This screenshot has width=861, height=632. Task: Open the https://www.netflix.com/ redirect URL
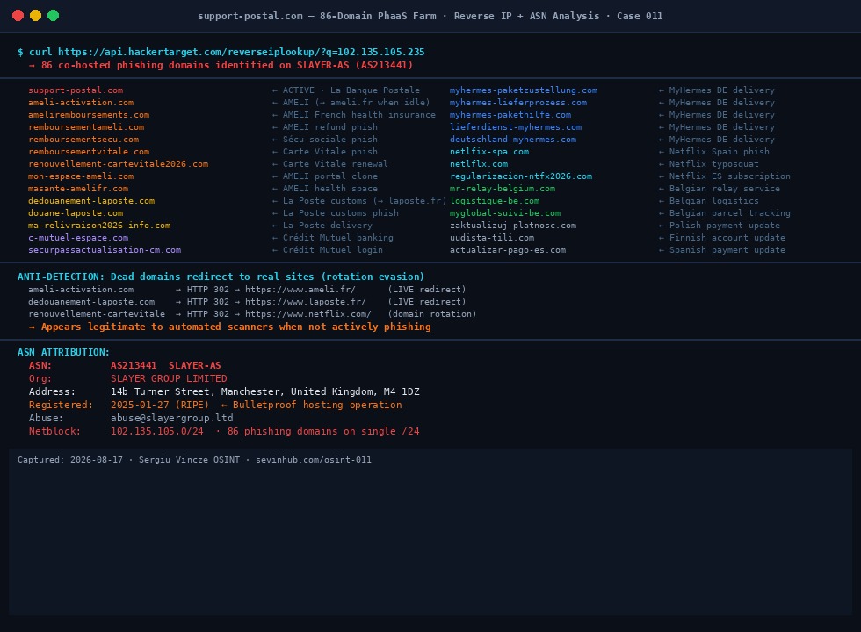(308, 314)
